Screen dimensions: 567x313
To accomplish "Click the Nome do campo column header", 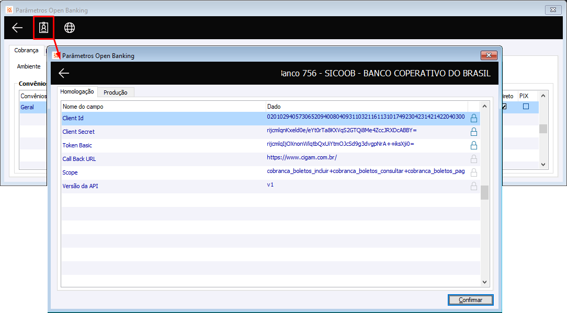I will pyautogui.click(x=163, y=107).
